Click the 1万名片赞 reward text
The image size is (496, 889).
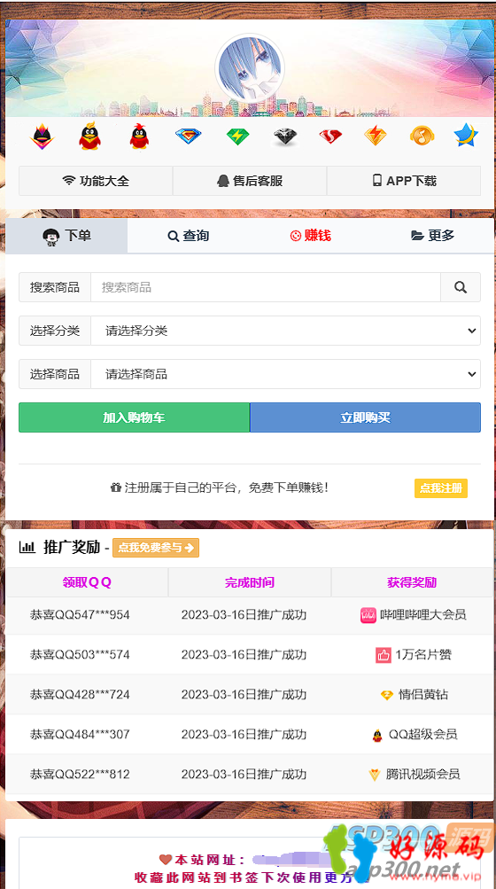[x=423, y=655]
